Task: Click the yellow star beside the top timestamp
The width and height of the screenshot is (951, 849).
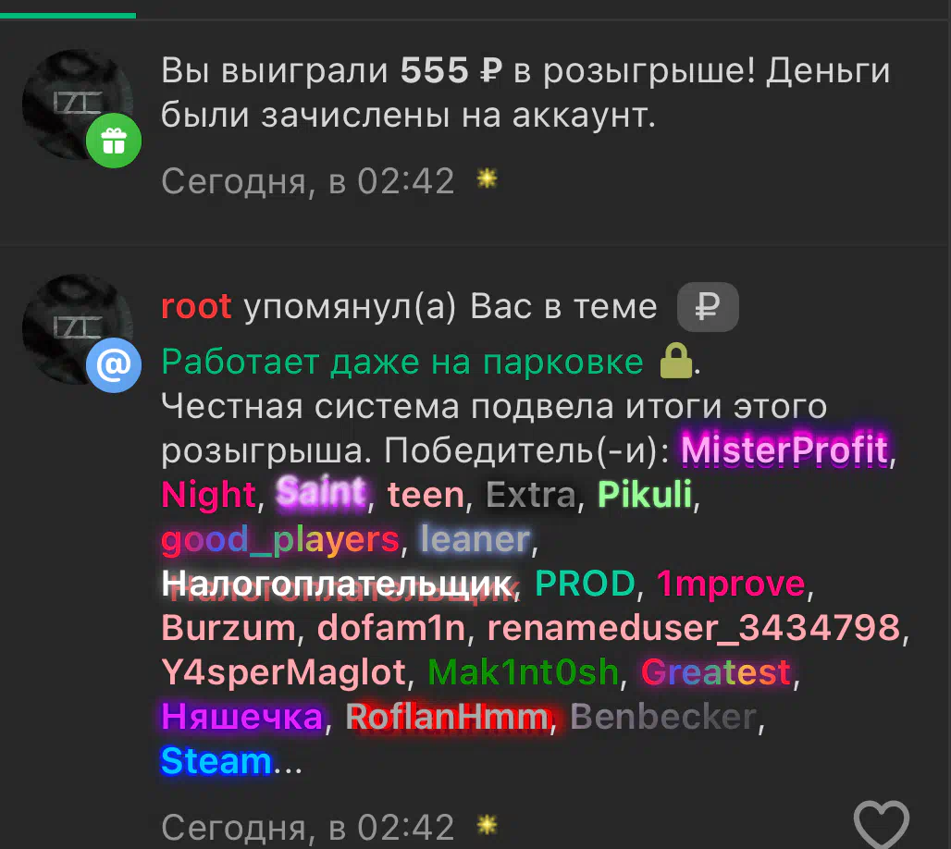Action: (x=487, y=178)
